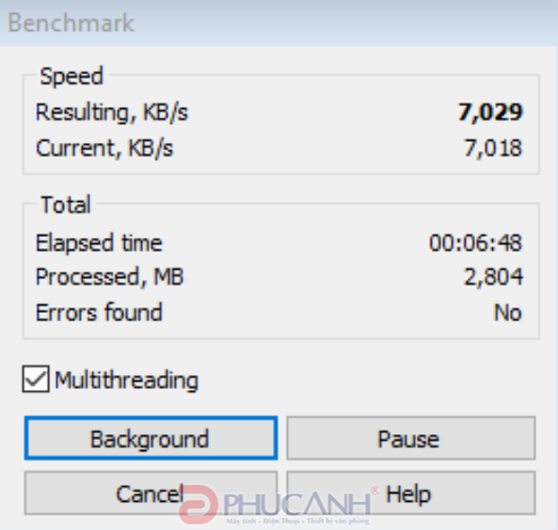Click the Phuc Anh watermark logo
Viewport: 558px width, 530px height.
pos(276,505)
